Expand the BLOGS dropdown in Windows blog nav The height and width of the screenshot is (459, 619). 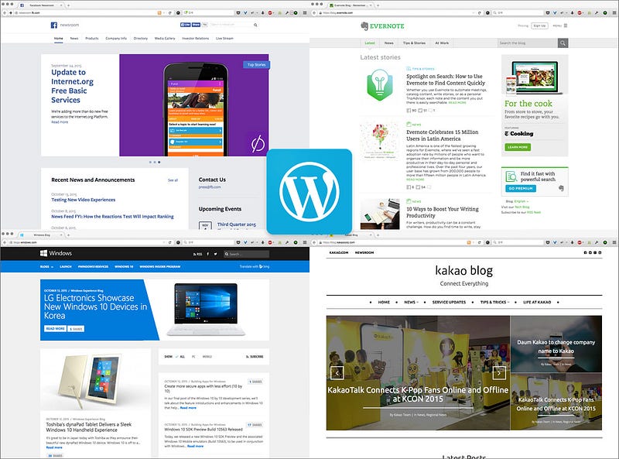46,266
